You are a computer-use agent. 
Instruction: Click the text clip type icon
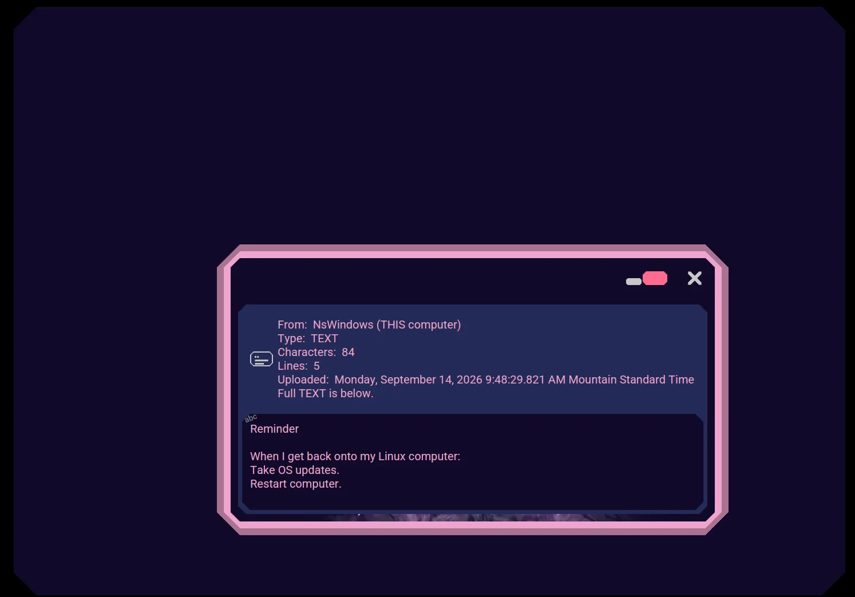[262, 359]
